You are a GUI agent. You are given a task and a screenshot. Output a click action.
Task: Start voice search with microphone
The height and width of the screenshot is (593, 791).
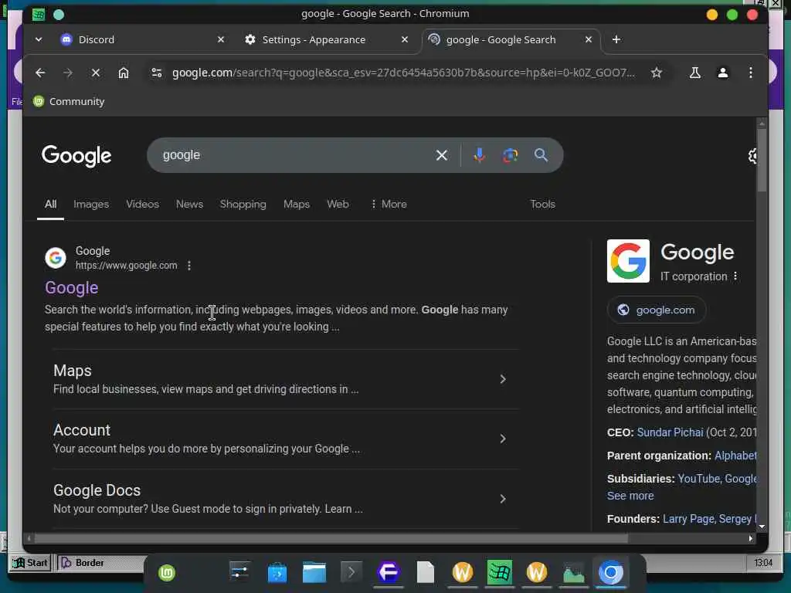click(479, 155)
